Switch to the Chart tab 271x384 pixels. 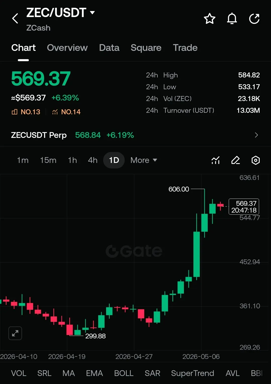pos(23,48)
